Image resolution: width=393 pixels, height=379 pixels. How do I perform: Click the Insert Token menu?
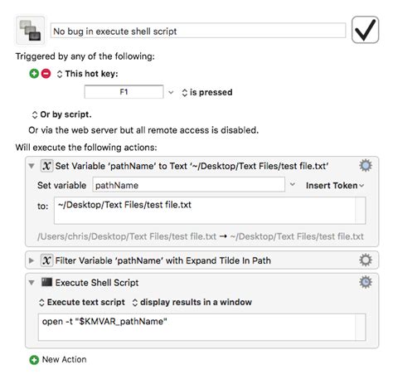point(335,185)
